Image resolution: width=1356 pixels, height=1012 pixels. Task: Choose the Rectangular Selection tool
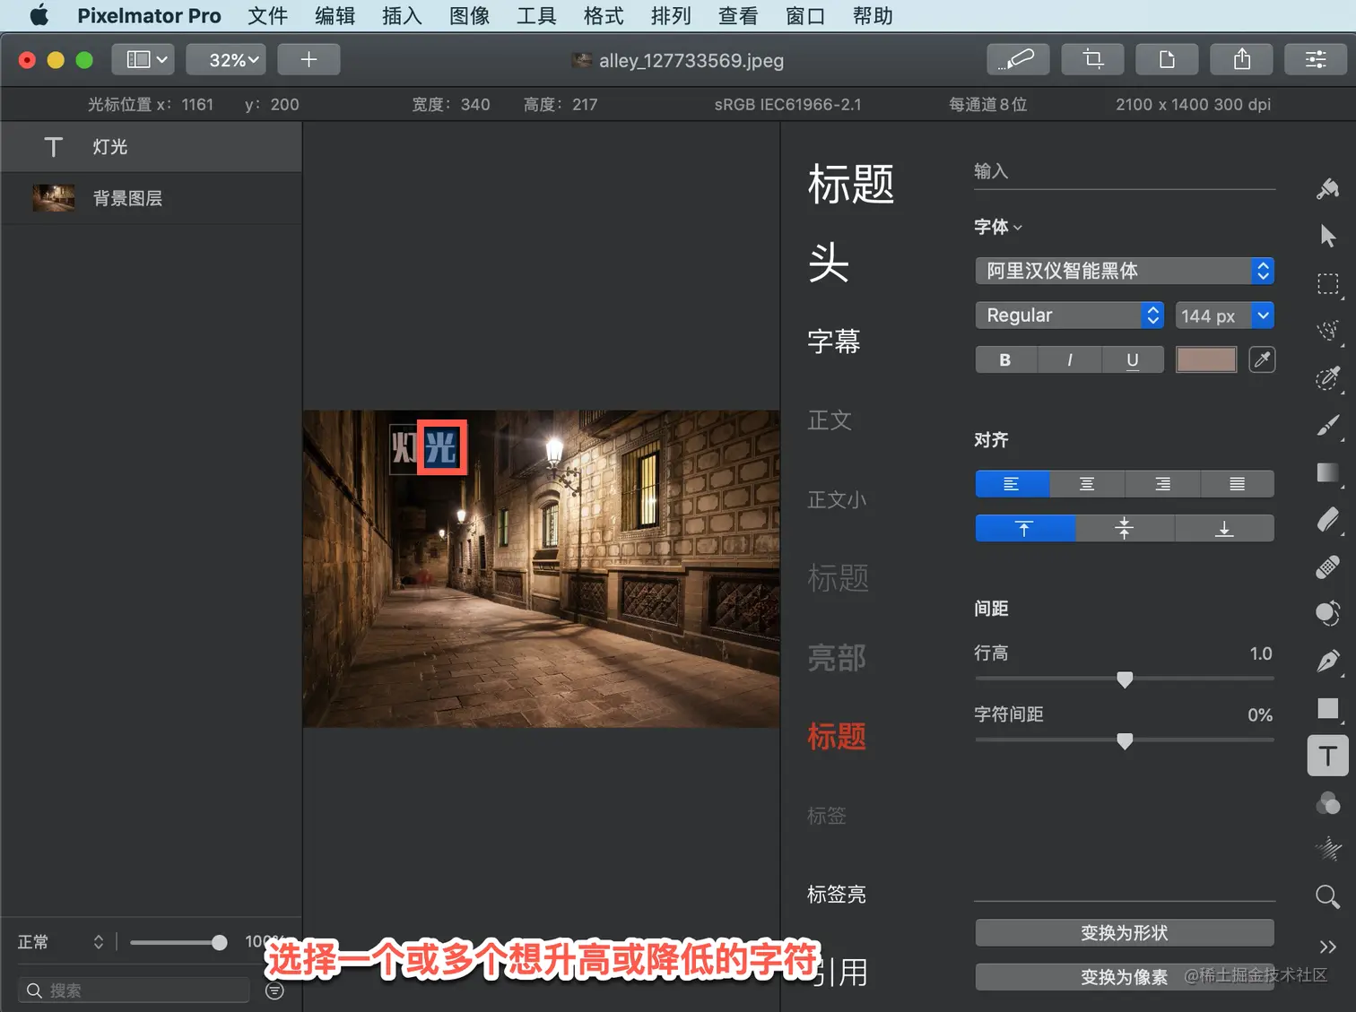pyautogui.click(x=1327, y=284)
